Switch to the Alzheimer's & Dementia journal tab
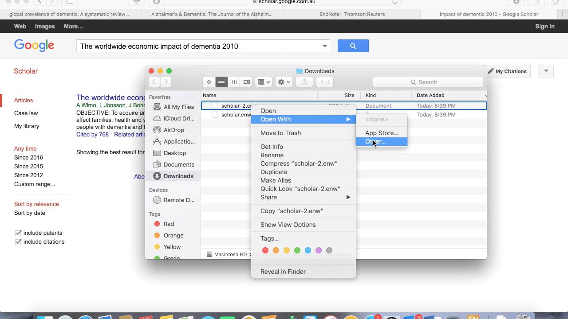The width and height of the screenshot is (568, 319). [x=212, y=14]
